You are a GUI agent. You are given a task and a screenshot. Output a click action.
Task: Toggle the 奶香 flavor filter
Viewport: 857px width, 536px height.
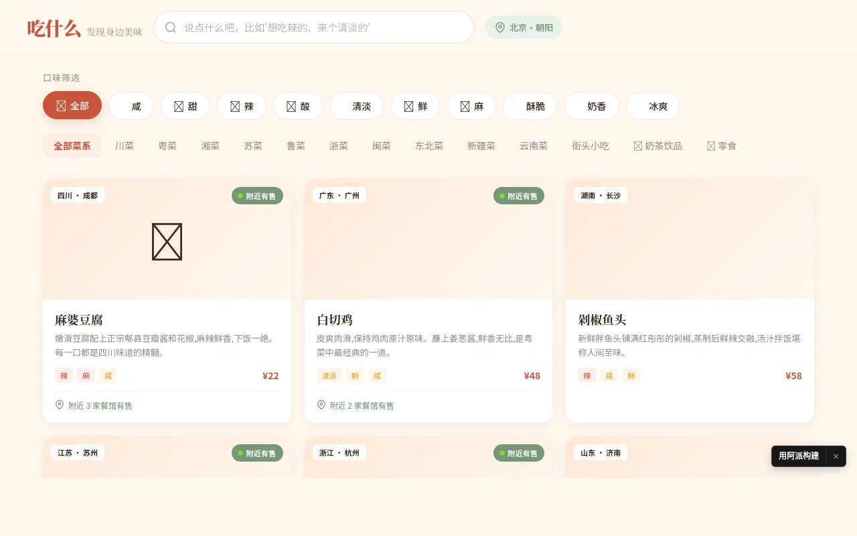click(592, 106)
